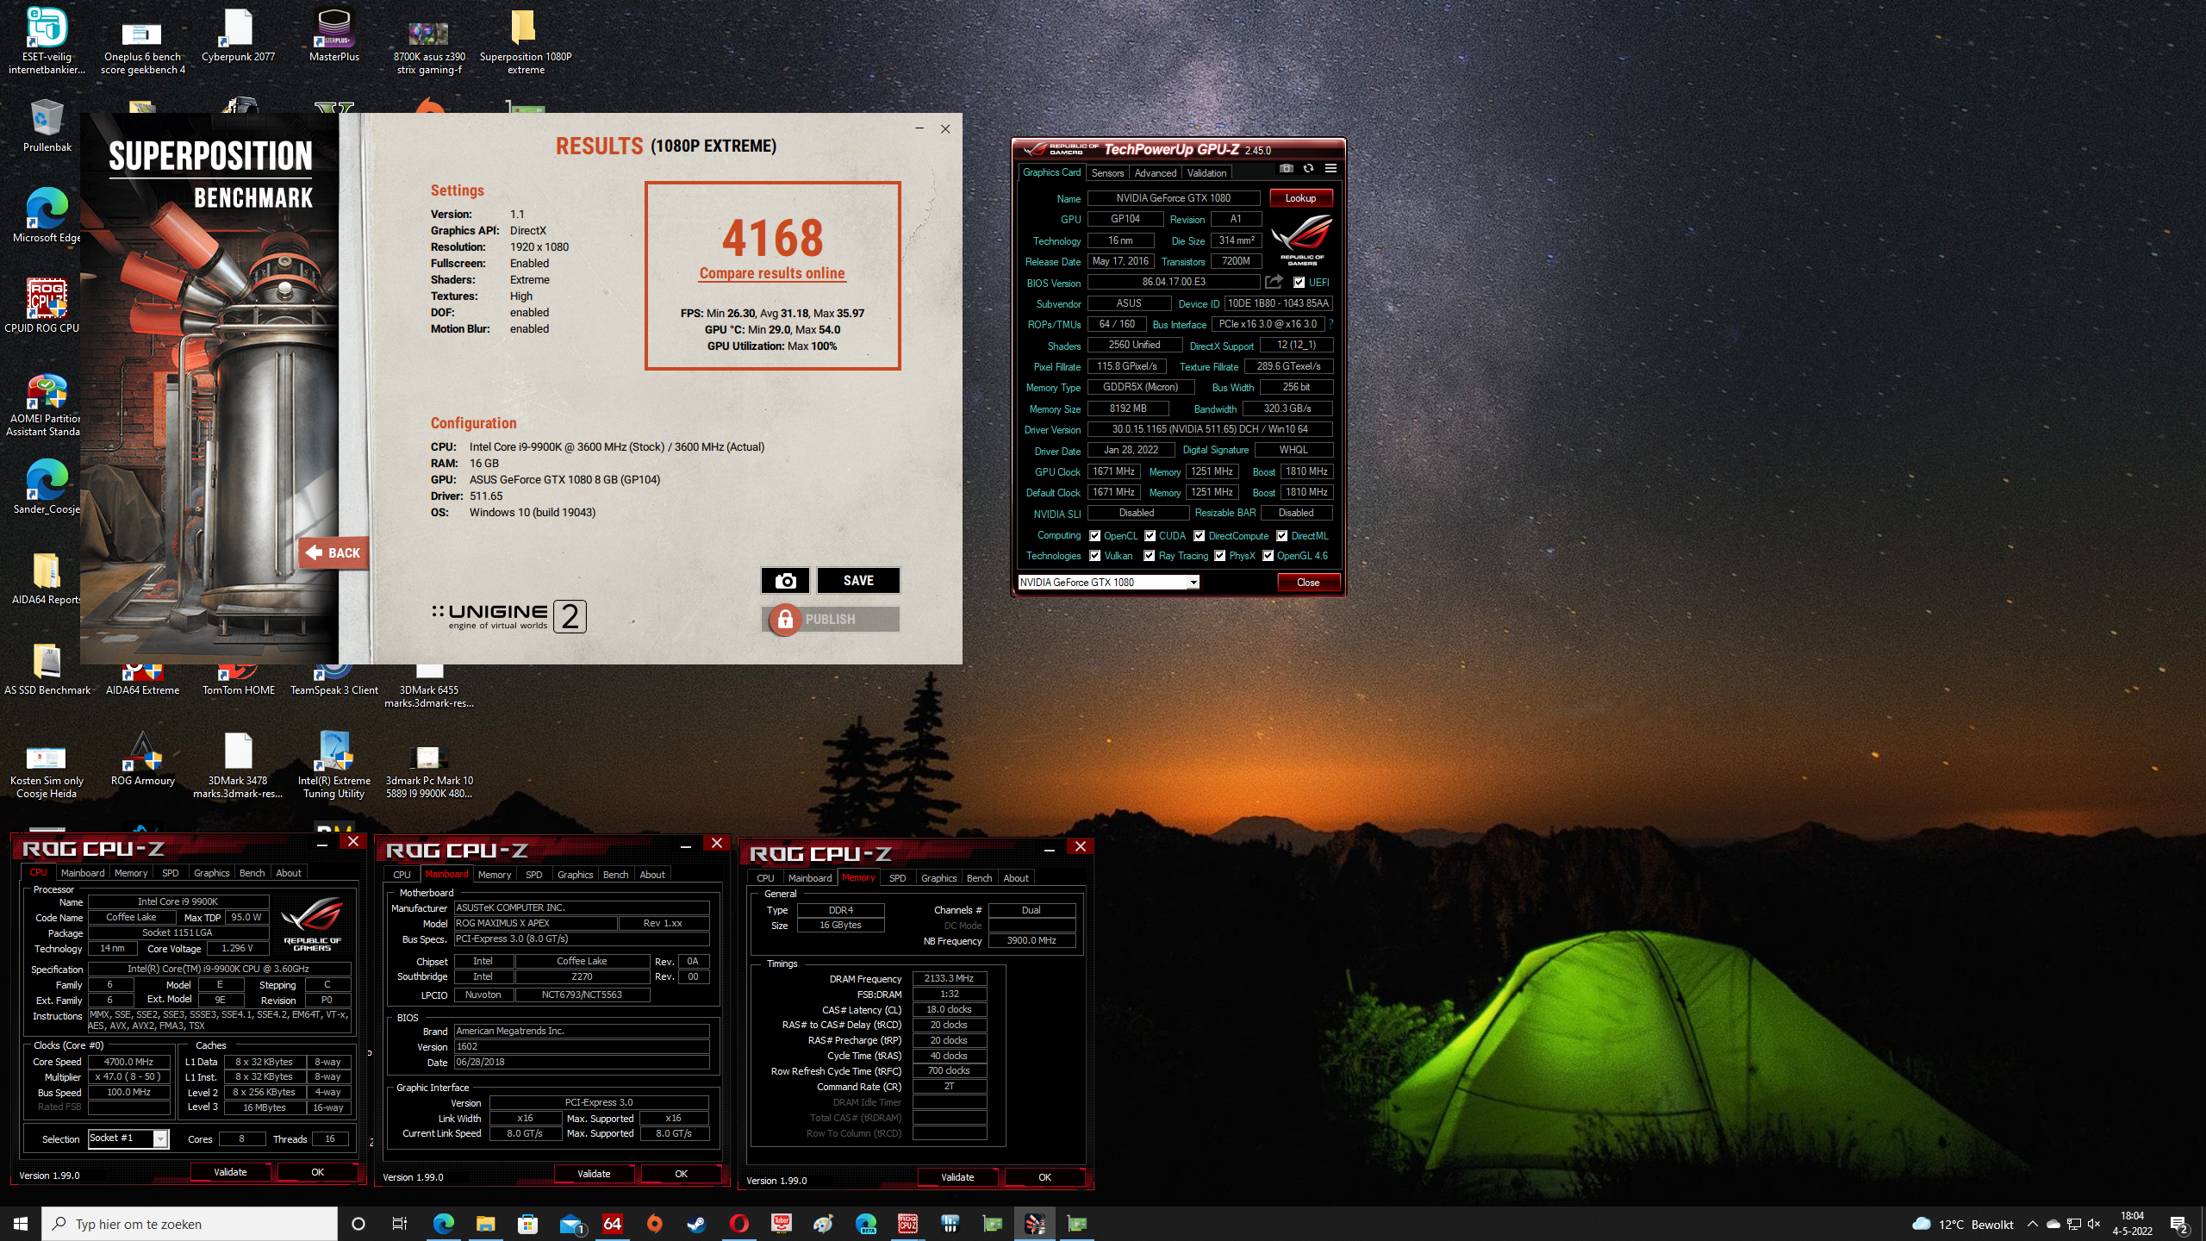Click OK in the CPU-Z Mainboard window

coord(681,1174)
